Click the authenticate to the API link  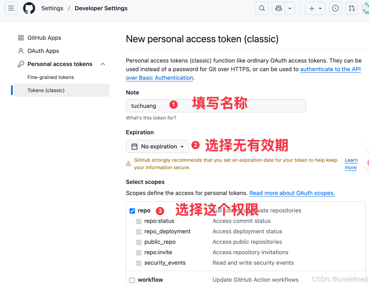[x=330, y=69]
